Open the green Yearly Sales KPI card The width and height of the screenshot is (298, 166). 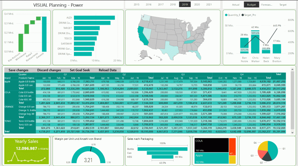[x=27, y=151]
